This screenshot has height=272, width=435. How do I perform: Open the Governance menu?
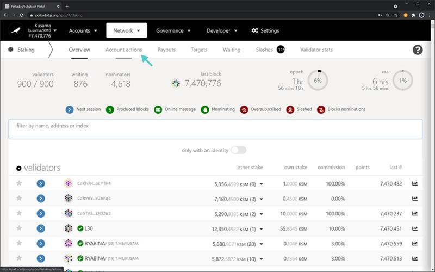(173, 30)
